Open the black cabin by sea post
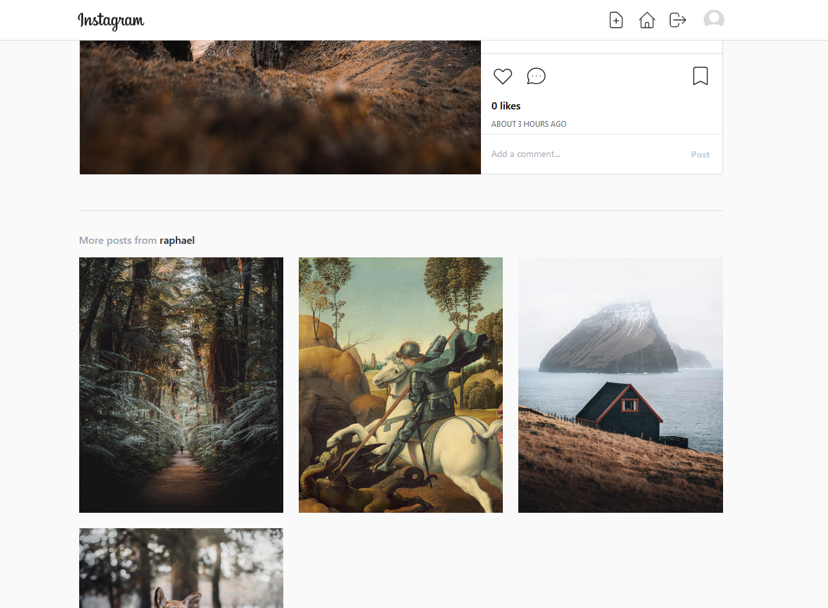This screenshot has width=828, height=608. tap(620, 385)
